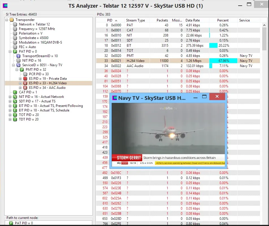Click the yellow Transponder folder icon
Image resolution: width=269 pixels, height=226 pixels.
[x=11, y=20]
